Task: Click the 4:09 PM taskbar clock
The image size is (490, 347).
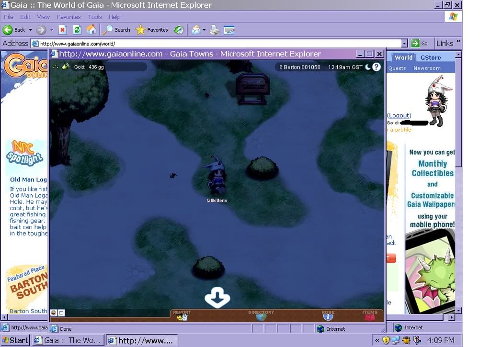Action: click(x=441, y=340)
